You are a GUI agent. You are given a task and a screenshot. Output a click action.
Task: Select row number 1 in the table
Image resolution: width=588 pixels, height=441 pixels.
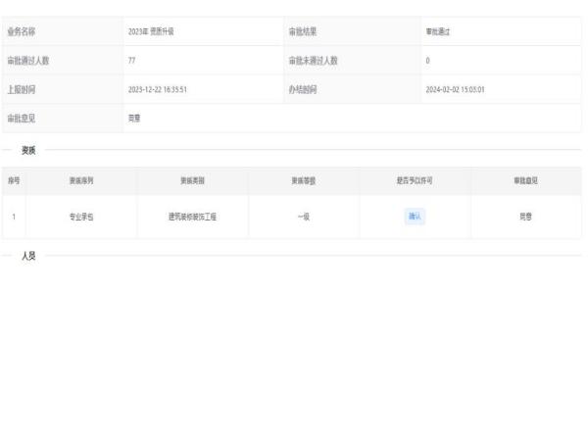(14, 217)
